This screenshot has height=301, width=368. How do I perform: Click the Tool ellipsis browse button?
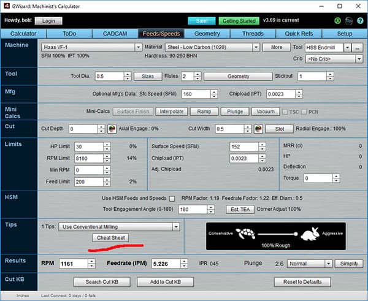(x=357, y=48)
